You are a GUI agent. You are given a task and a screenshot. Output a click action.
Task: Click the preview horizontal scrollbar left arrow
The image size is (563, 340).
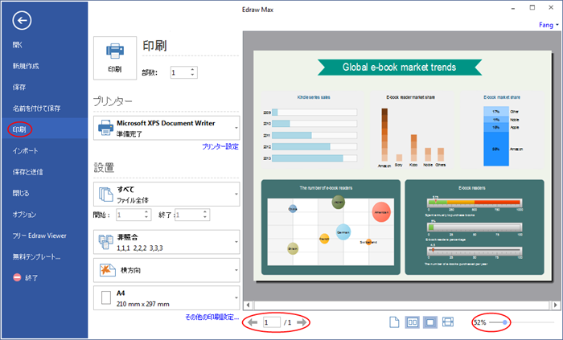(248, 305)
